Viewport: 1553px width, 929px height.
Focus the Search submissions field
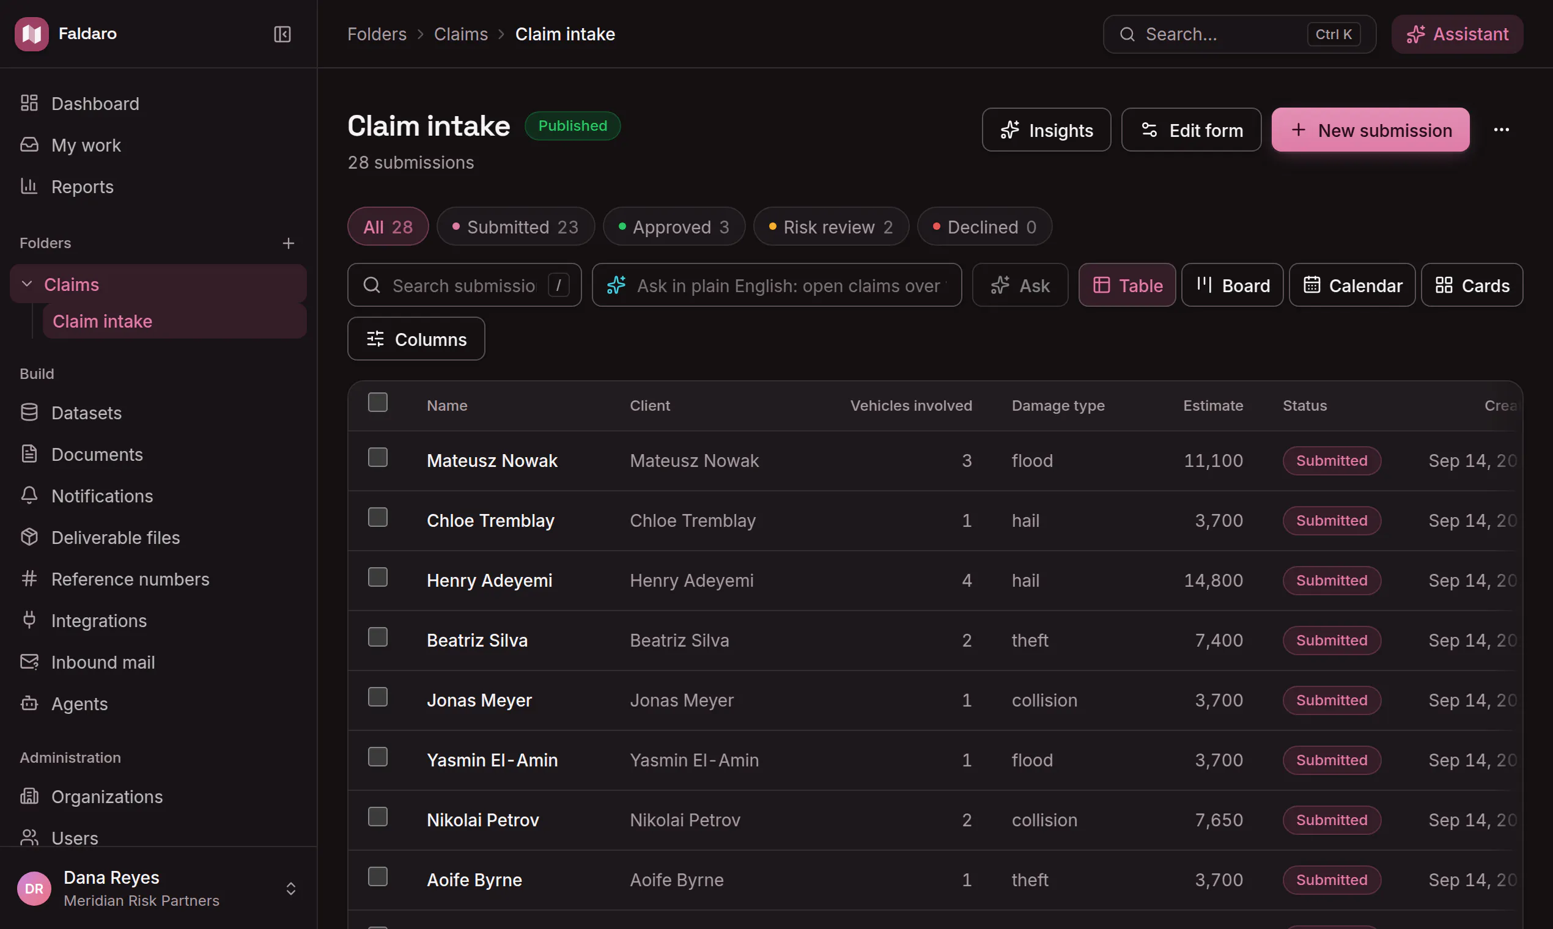[464, 285]
